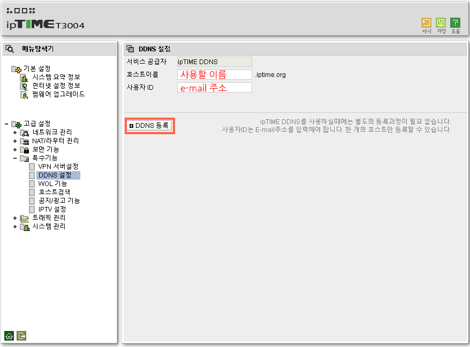470x347 pixels.
Task: Click the DDNS 등록 button
Action: pos(149,126)
